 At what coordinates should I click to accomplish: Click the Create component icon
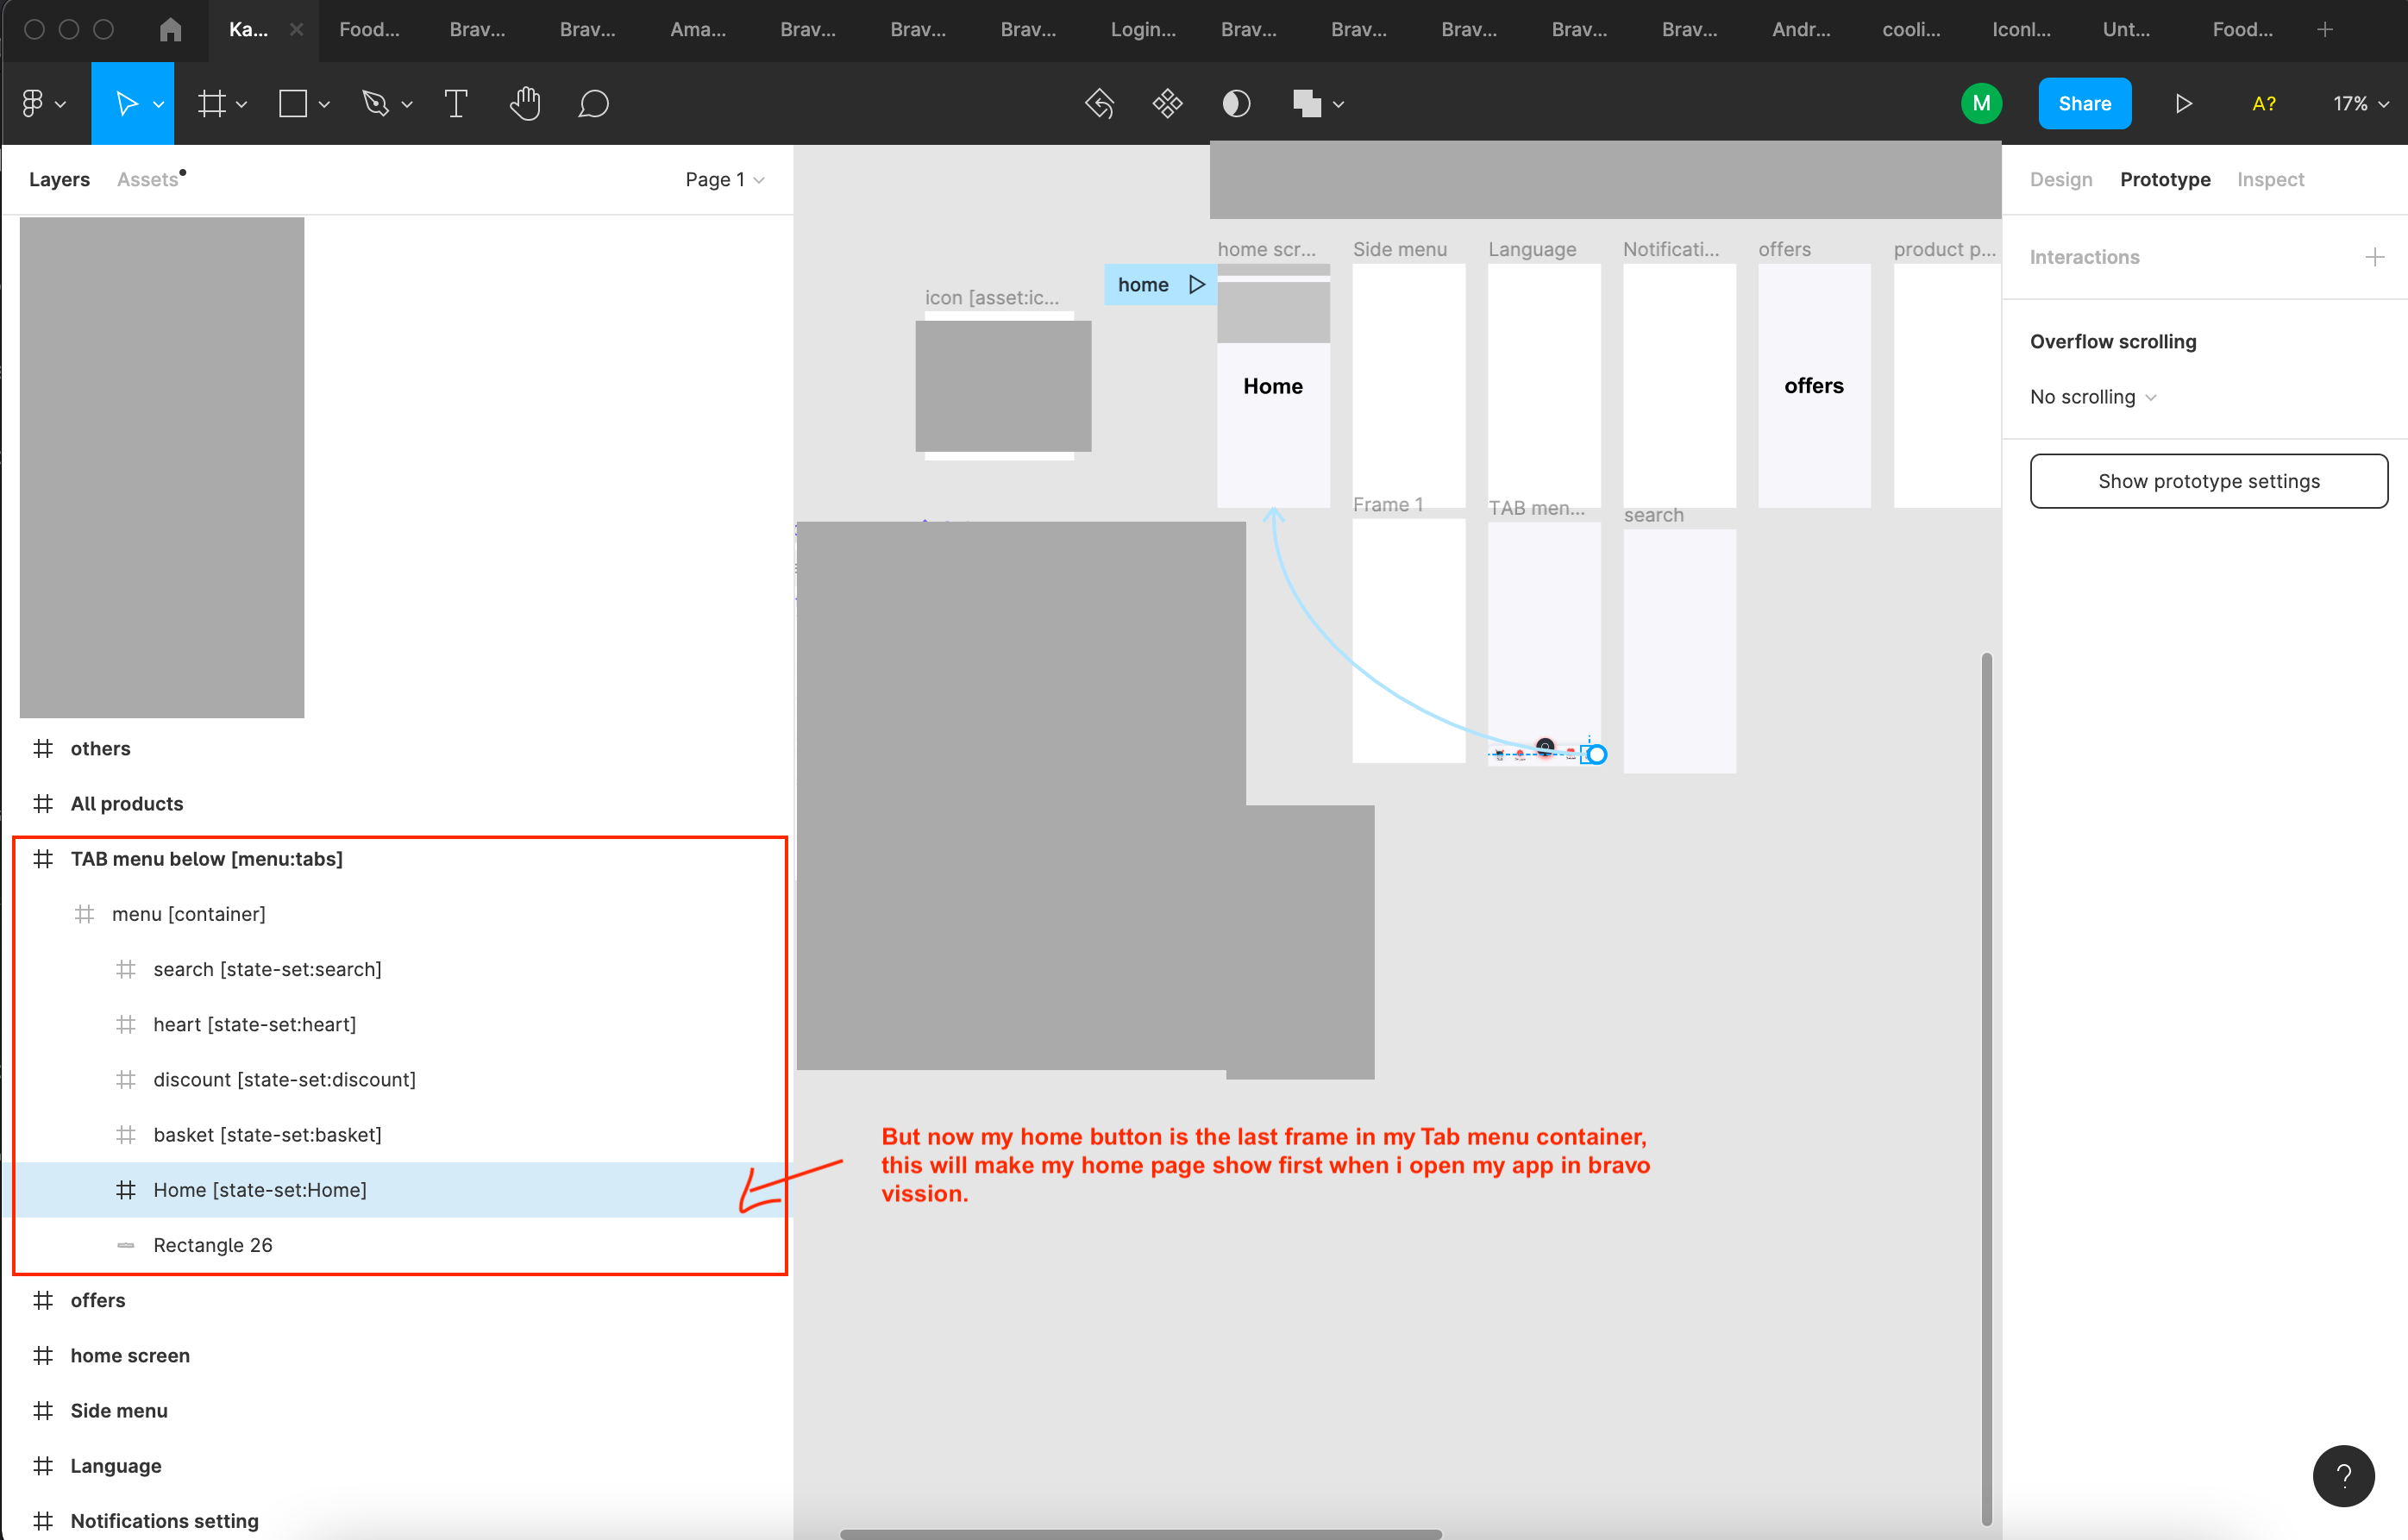(x=1167, y=103)
